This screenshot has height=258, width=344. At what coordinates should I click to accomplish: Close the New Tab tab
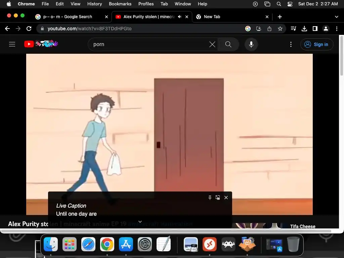267,17
